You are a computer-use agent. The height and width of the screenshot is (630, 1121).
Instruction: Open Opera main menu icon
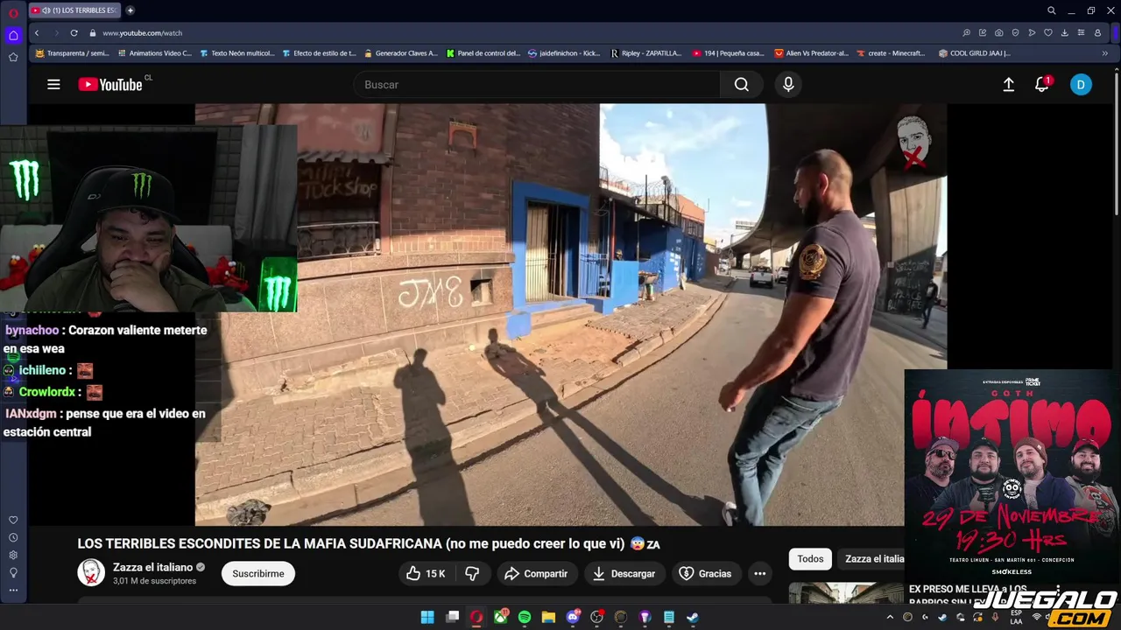[x=13, y=12]
